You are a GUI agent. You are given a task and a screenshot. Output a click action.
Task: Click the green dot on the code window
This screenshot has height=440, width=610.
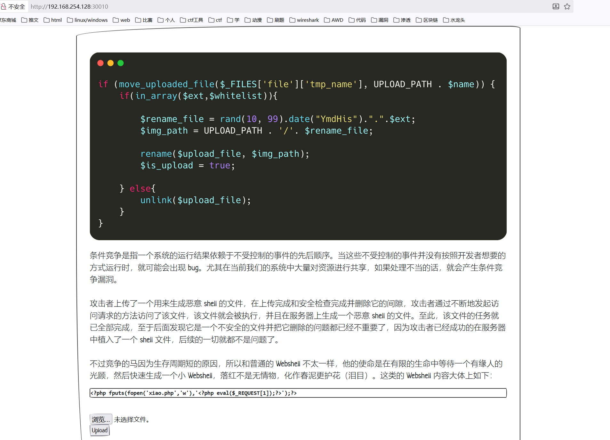121,63
